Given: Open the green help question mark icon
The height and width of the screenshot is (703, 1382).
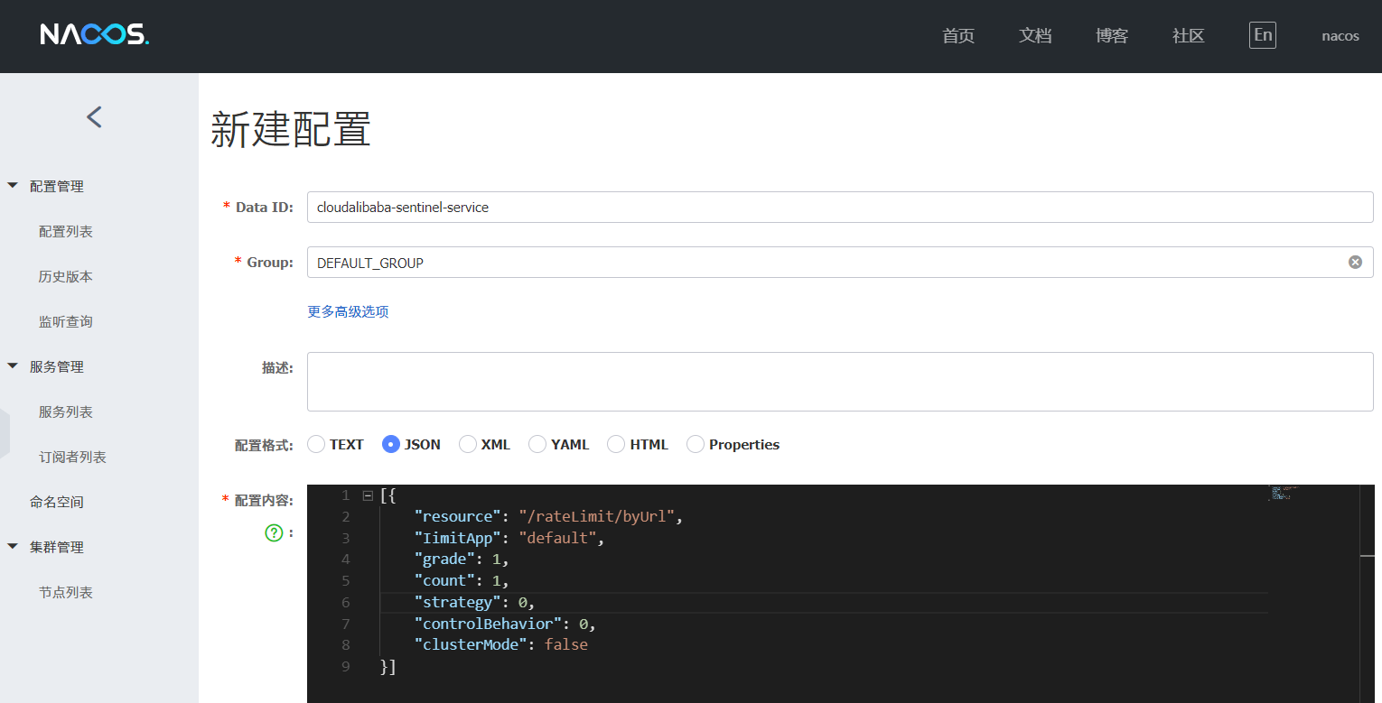Looking at the screenshot, I should (x=274, y=533).
